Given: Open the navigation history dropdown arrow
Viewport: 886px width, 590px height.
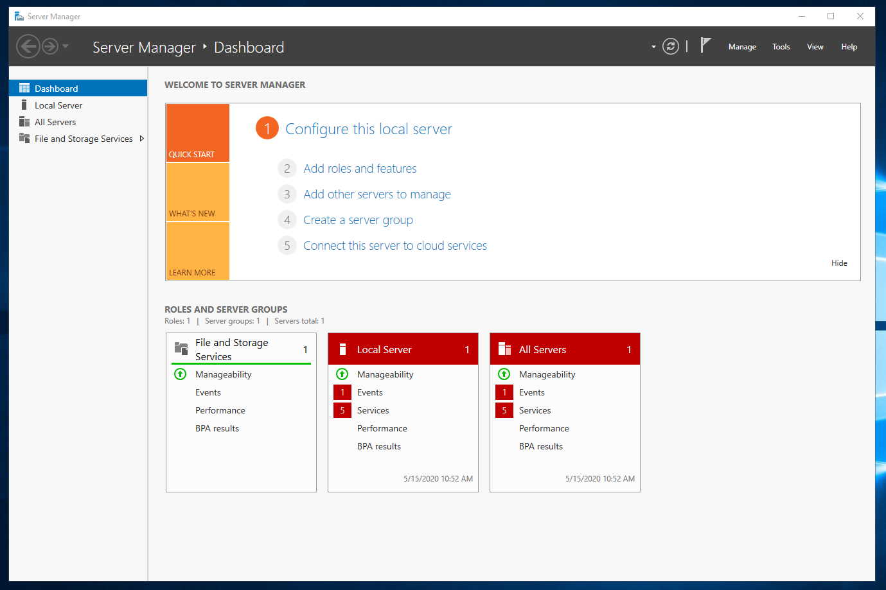Looking at the screenshot, I should pyautogui.click(x=66, y=46).
